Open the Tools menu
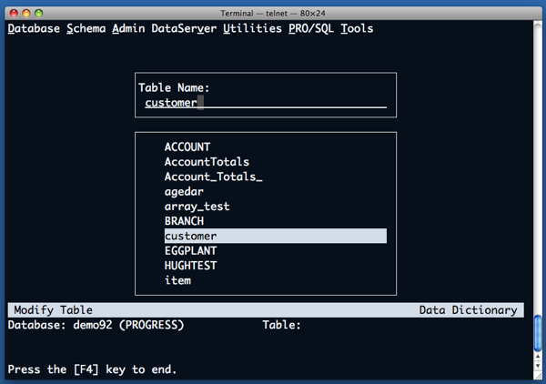The image size is (546, 384). coord(357,28)
